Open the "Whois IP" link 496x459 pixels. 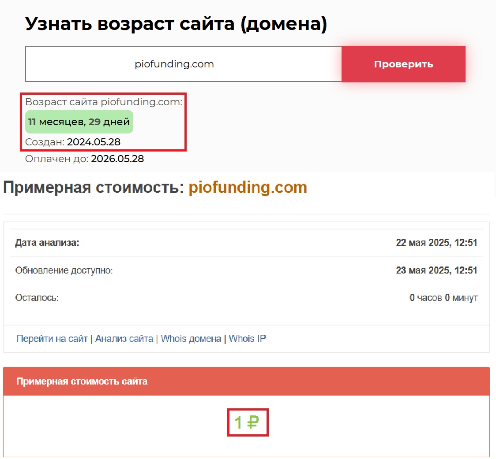247,339
